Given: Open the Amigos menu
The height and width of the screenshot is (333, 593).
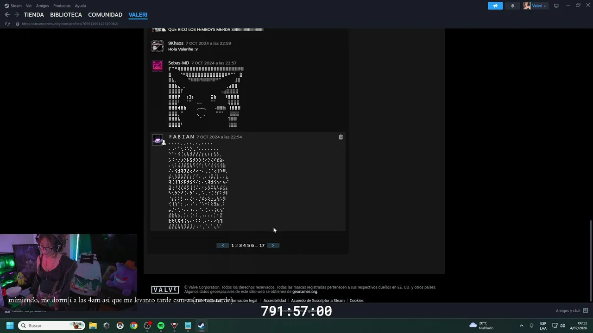Looking at the screenshot, I should tap(43, 6).
